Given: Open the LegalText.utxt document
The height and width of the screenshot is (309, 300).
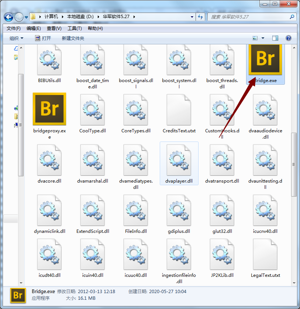Looking at the screenshot, I should [x=265, y=254].
